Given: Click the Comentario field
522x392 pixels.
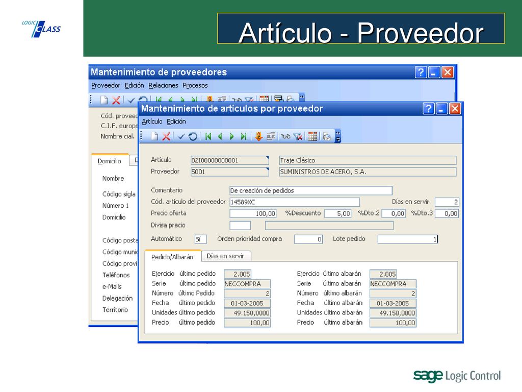Looking at the screenshot, I should pos(311,191).
